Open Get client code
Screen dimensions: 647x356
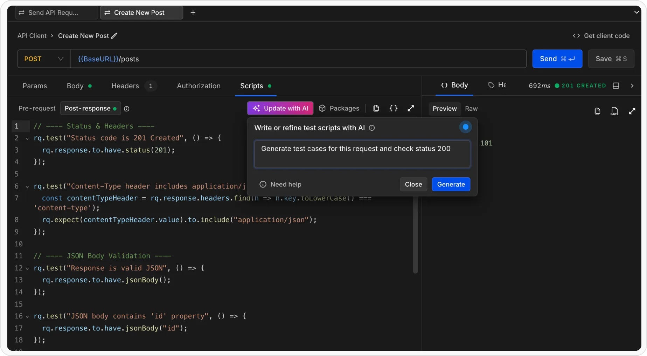tap(601, 35)
